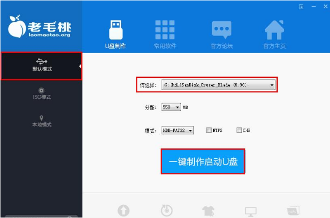Image resolution: width=330 pixels, height=218 pixels.
Task: Switch to 本地模式 in the sidebar
Action: click(x=42, y=121)
